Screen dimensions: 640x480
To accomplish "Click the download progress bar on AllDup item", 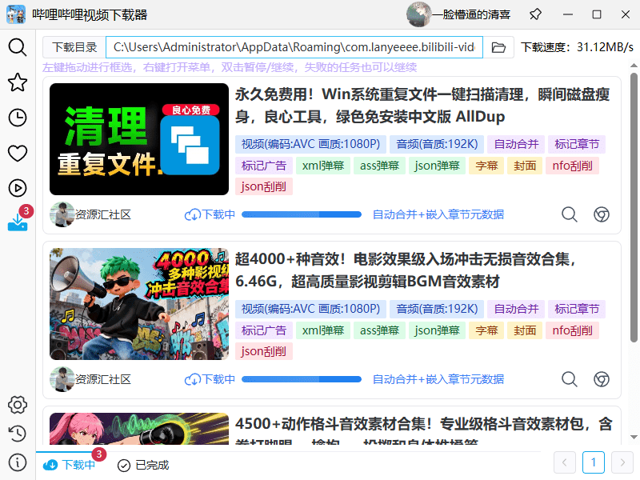I will [x=302, y=214].
